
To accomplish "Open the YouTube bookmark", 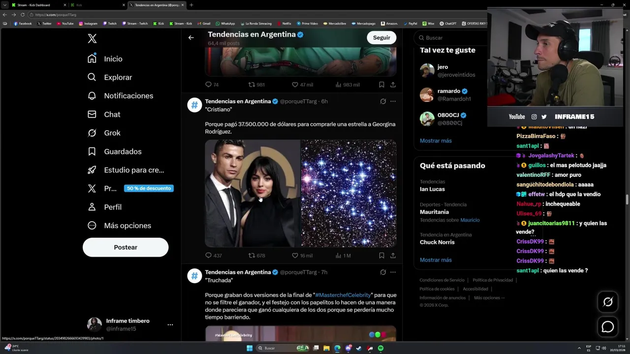I will click(x=65, y=24).
